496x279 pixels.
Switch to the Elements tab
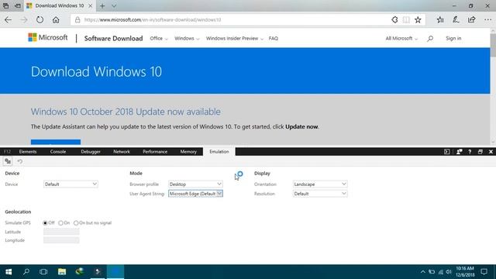[28, 152]
